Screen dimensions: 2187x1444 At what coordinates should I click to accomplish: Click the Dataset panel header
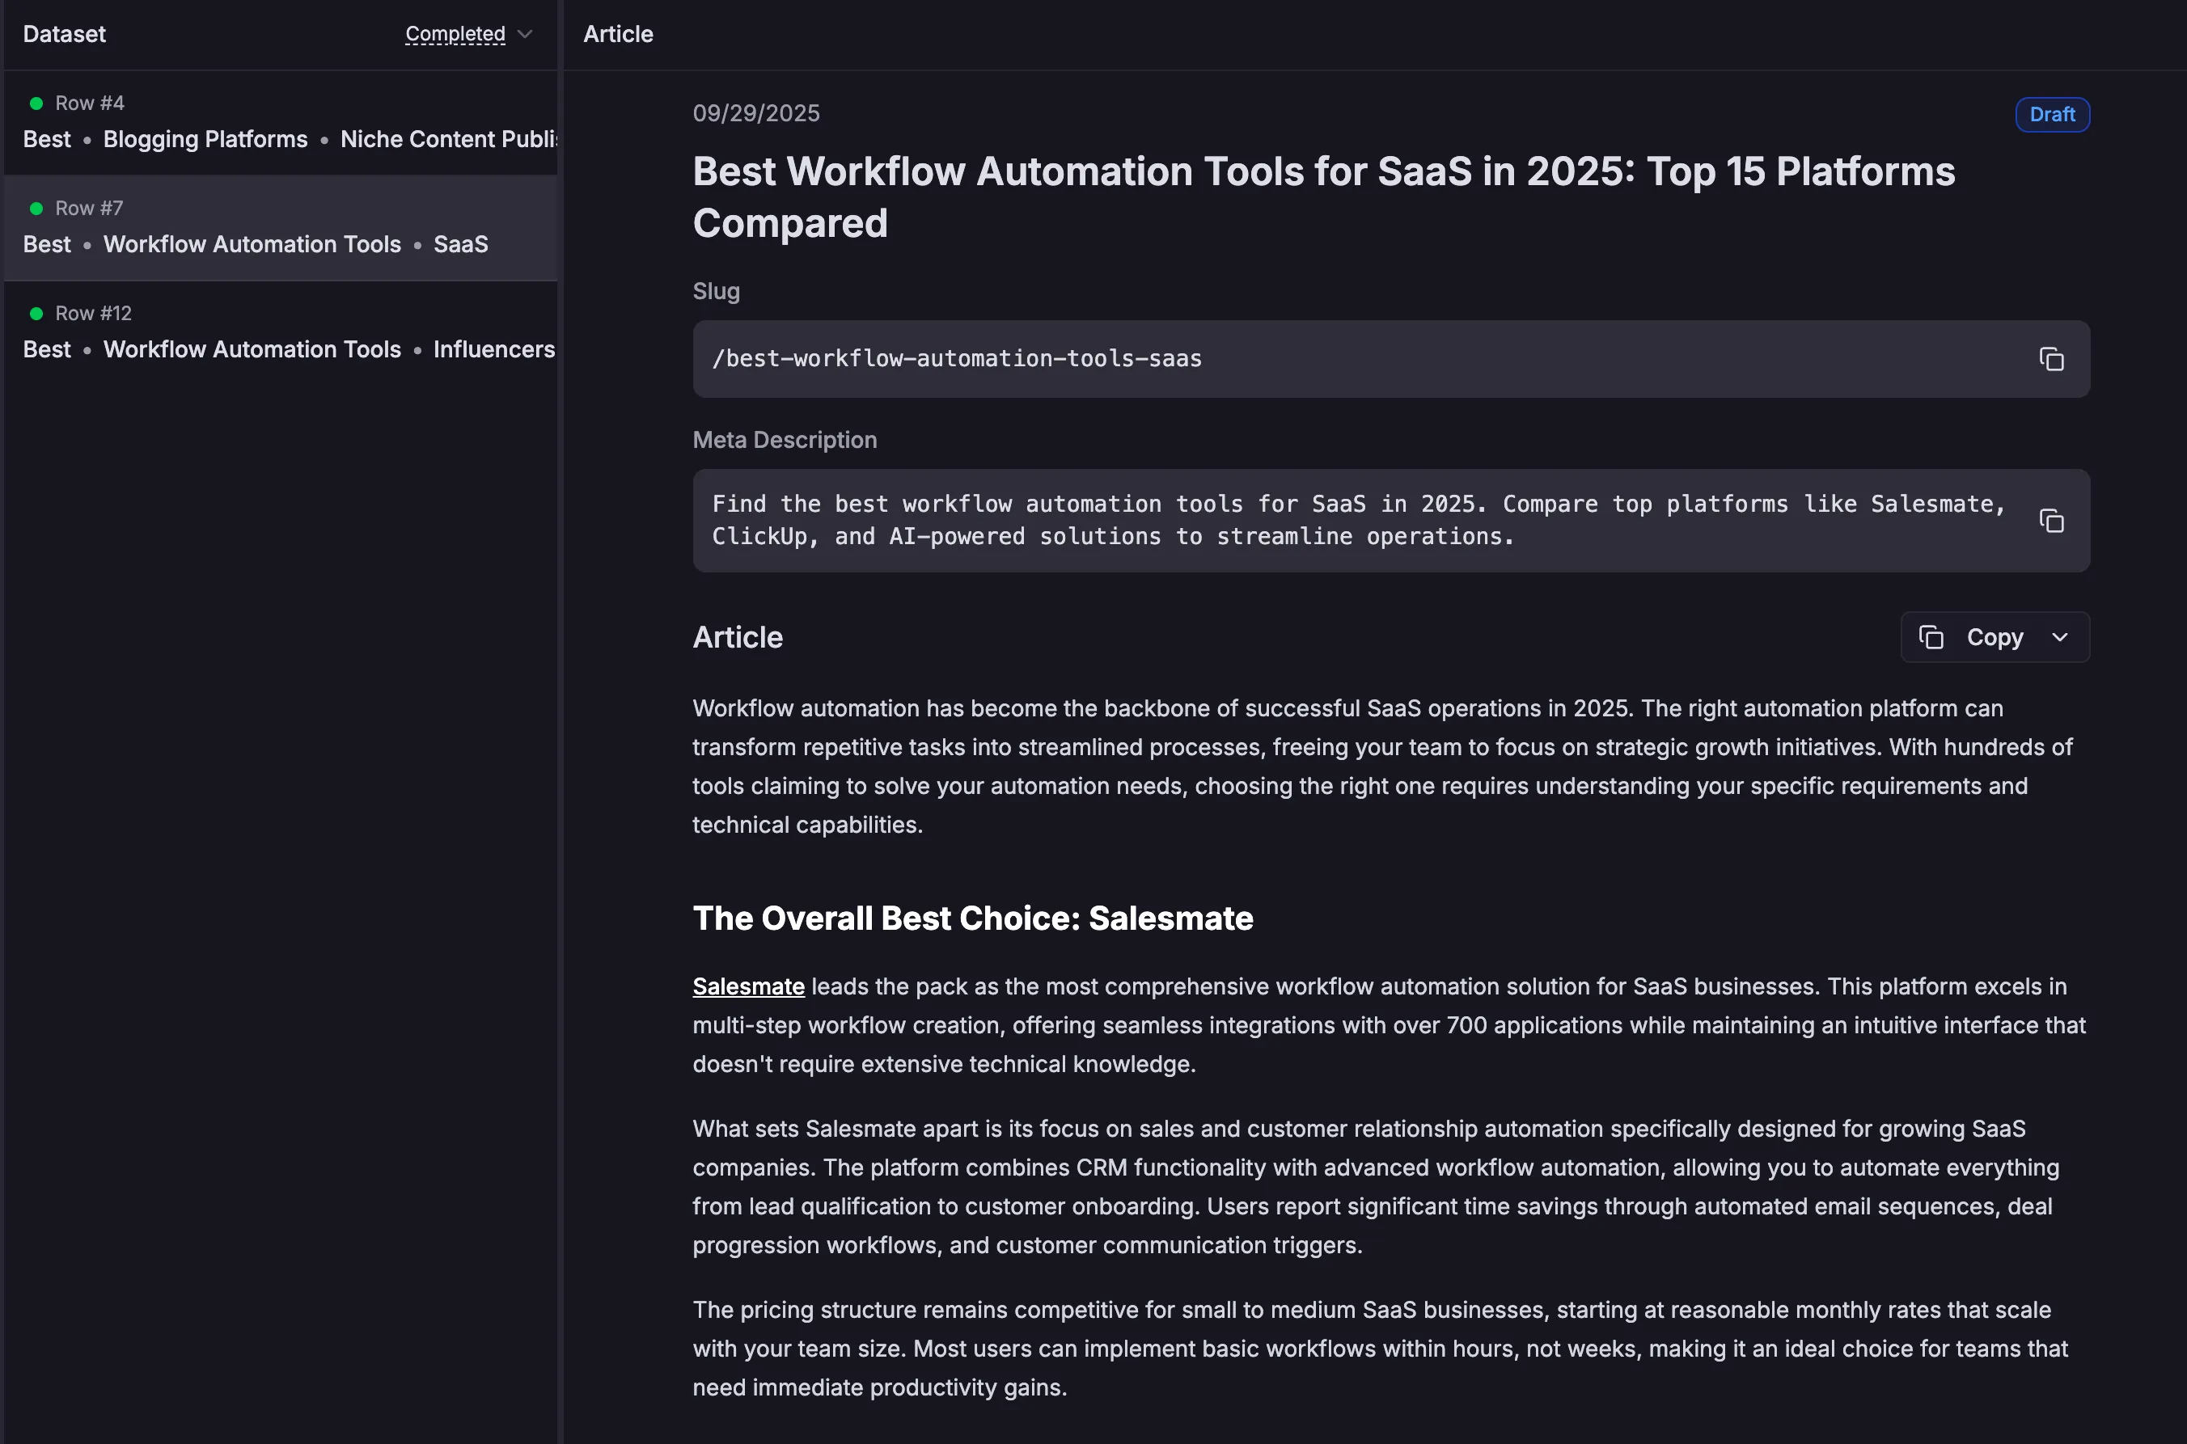[65, 34]
